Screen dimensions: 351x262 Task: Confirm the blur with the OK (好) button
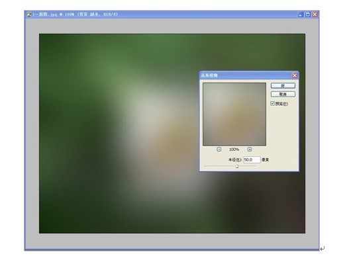tap(283, 85)
